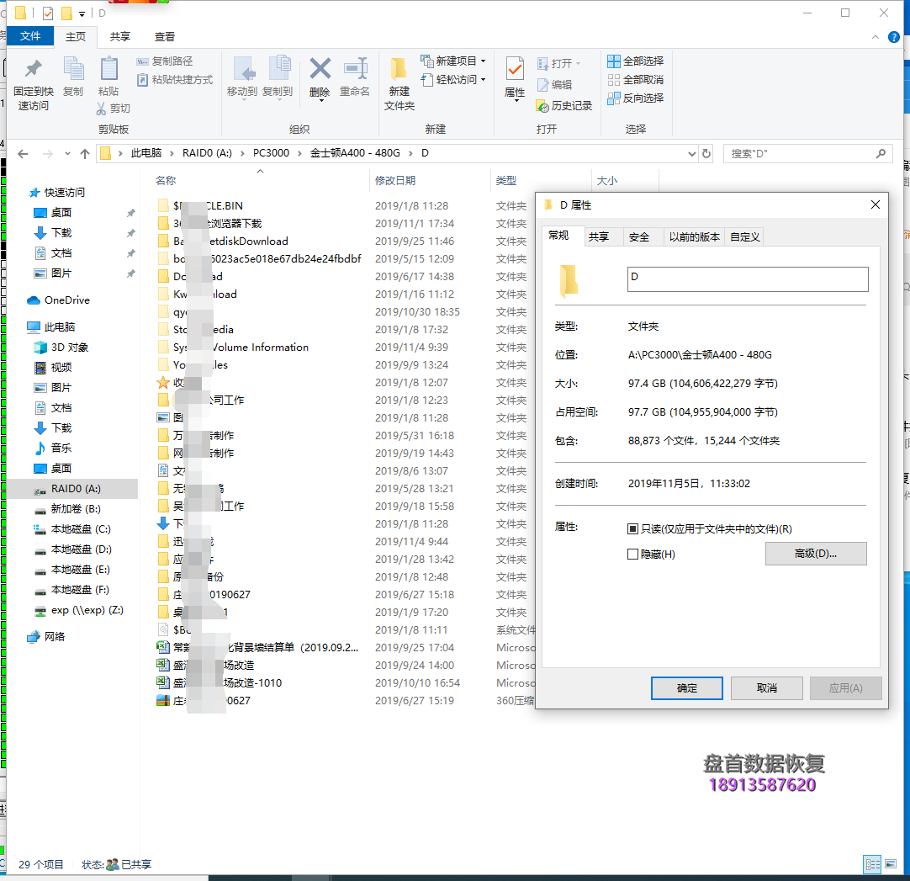
Task: Enable the Hidden attribute checkbox
Action: (x=633, y=555)
